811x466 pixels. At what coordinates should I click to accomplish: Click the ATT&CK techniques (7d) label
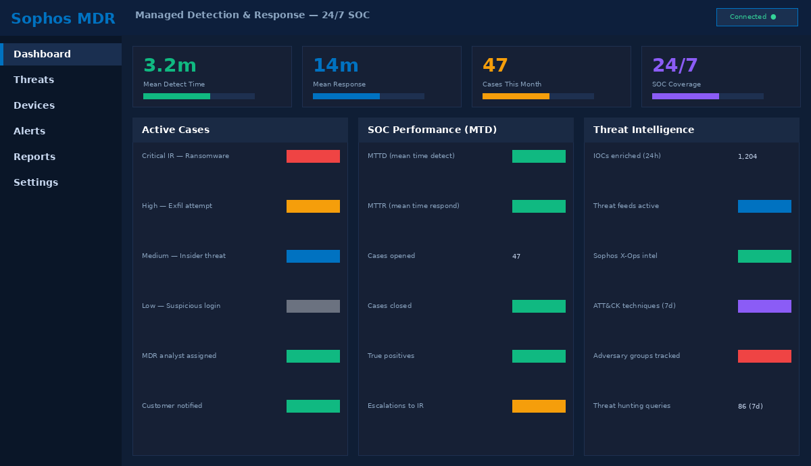click(x=635, y=306)
